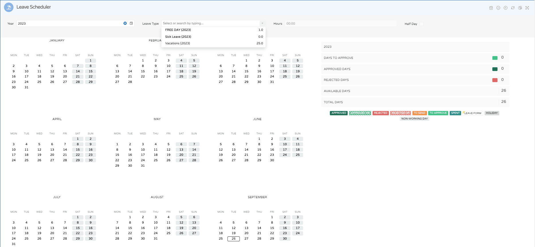Select Saturday September 30 weekend cell
This screenshot has width=535, height=247.
[x=285, y=239]
